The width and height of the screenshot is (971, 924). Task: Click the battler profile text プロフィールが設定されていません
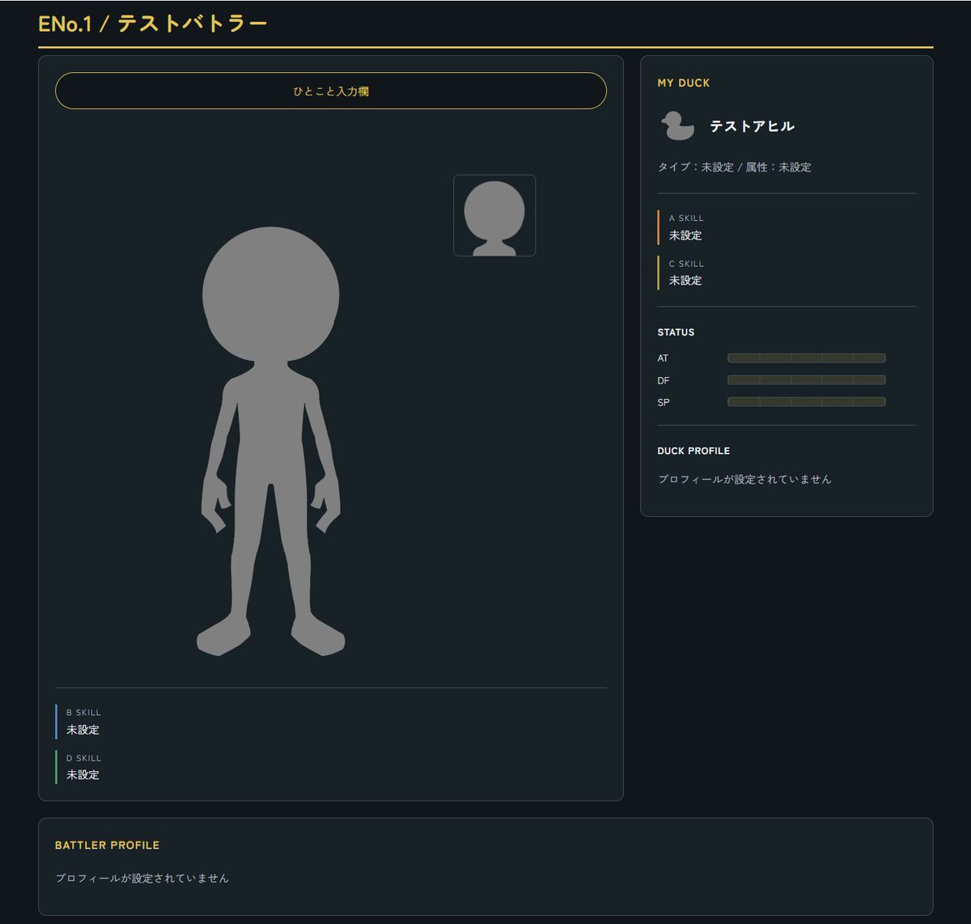point(142,878)
